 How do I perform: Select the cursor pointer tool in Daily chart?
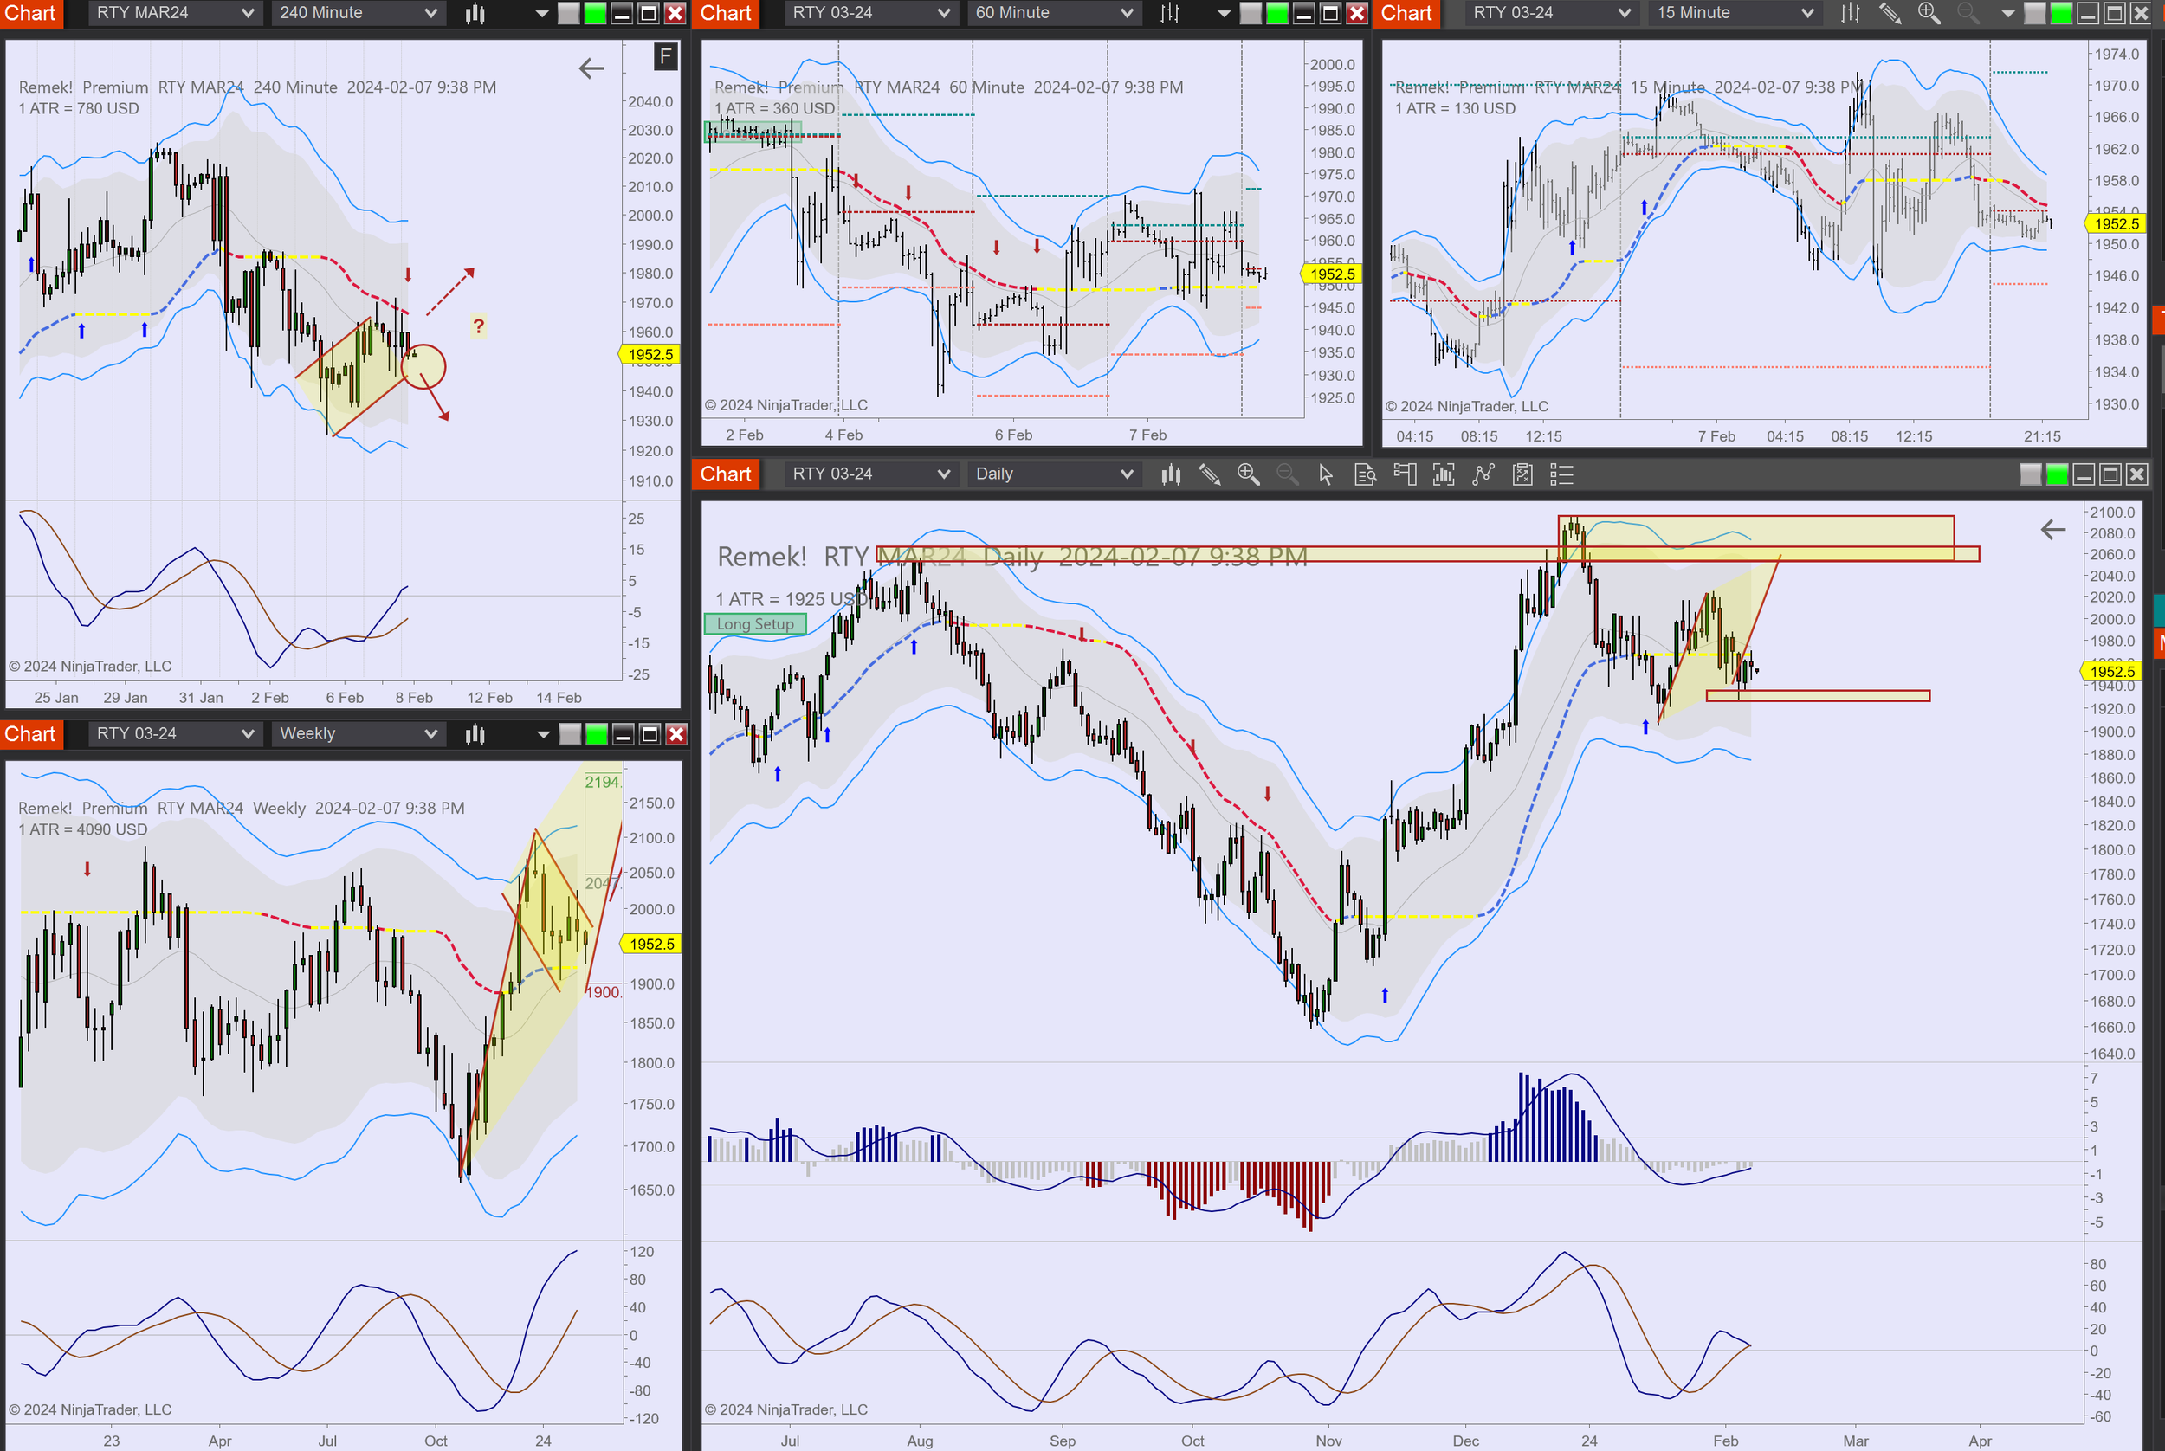tap(1326, 474)
